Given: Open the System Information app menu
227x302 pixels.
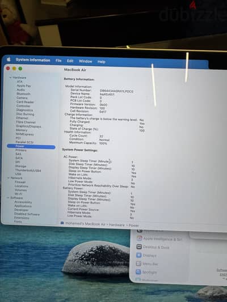Looking at the screenshot, I should tap(33, 60).
